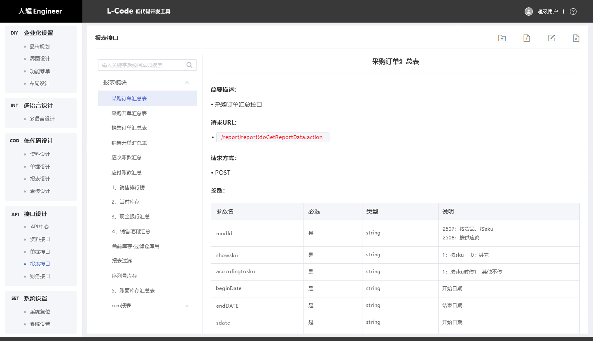593x341 pixels.
Task: Open 单据接口 in the sidebar
Action: click(40, 252)
